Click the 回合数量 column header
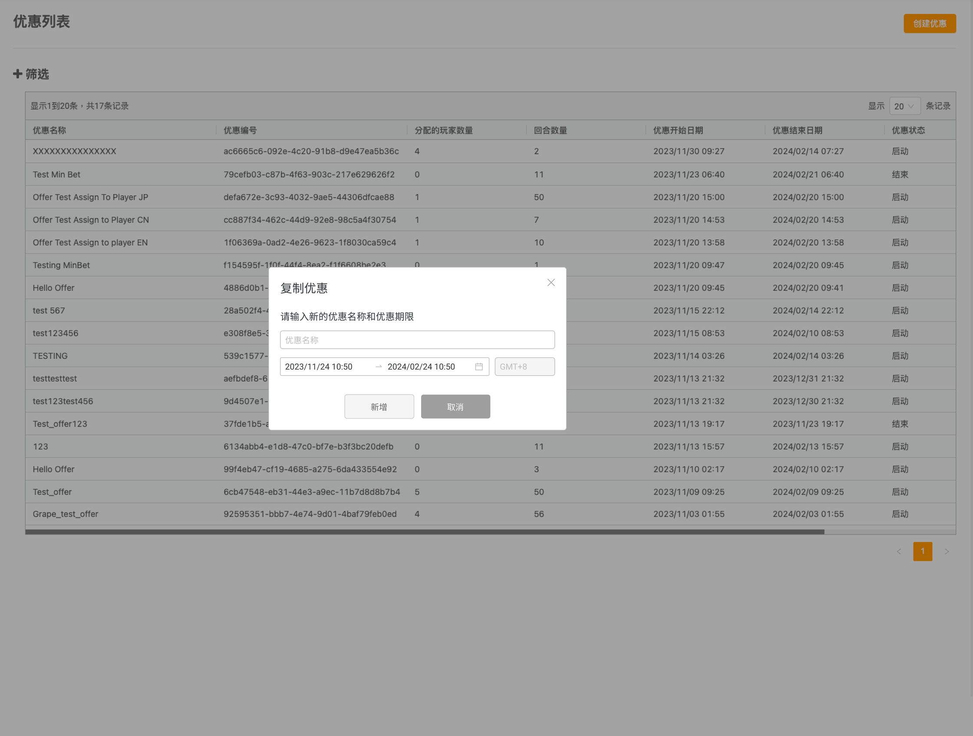Image resolution: width=973 pixels, height=736 pixels. tap(550, 130)
